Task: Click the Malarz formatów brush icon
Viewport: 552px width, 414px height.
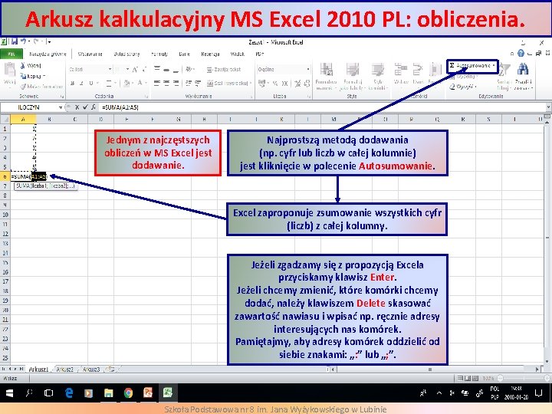Action: click(x=23, y=86)
